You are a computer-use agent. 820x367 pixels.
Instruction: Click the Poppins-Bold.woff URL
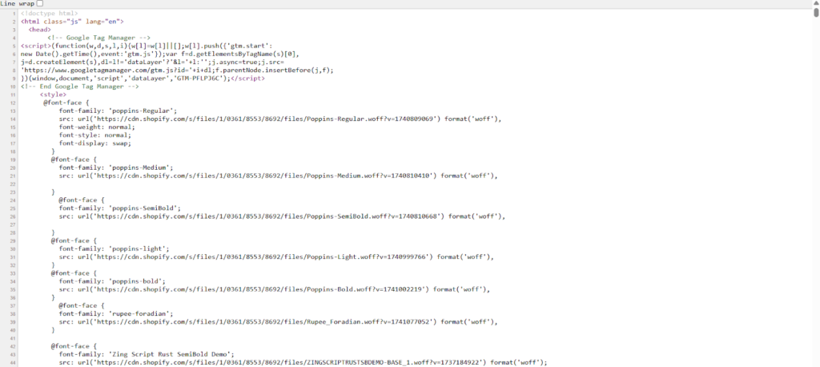point(259,289)
